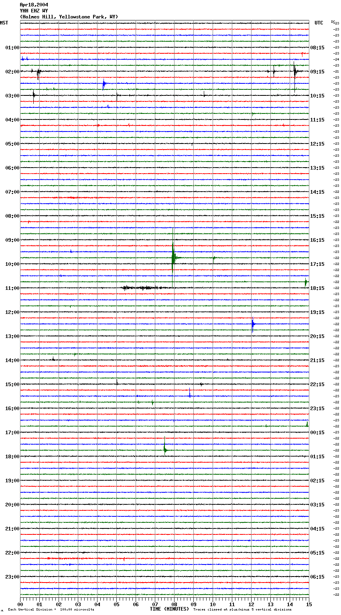
Task: Click the 14:15 UTC time label
Action: pyautogui.click(x=317, y=192)
